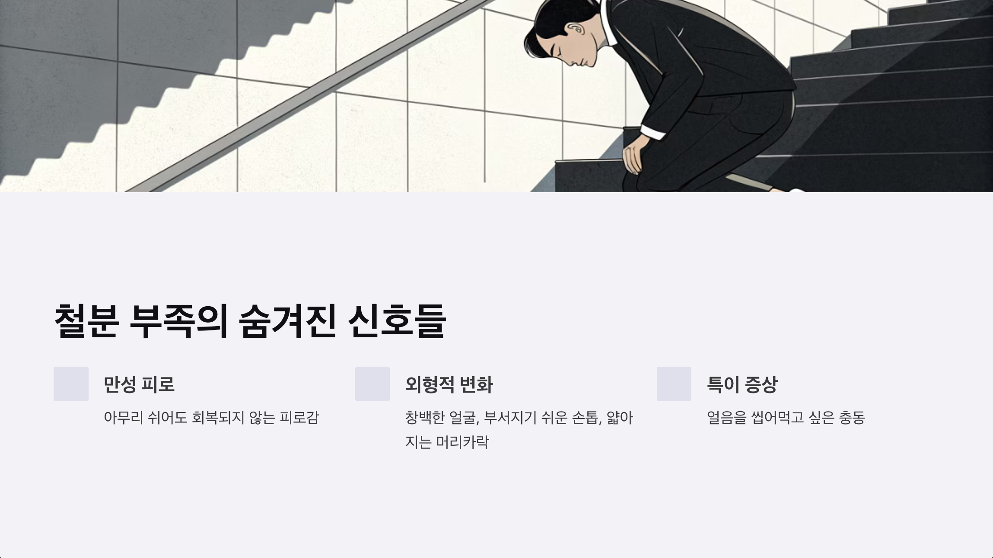Viewport: 993px width, 558px height.
Task: Click the square icon beside 특이 증상
Action: point(674,384)
